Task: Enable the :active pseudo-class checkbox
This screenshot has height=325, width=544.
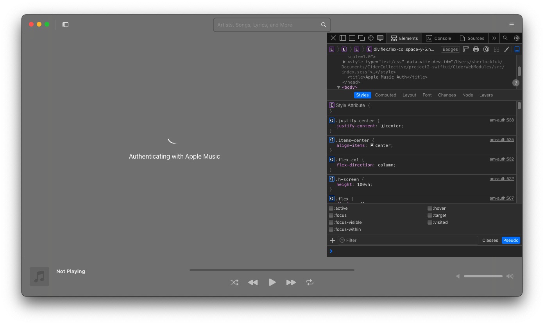Action: pyautogui.click(x=331, y=208)
